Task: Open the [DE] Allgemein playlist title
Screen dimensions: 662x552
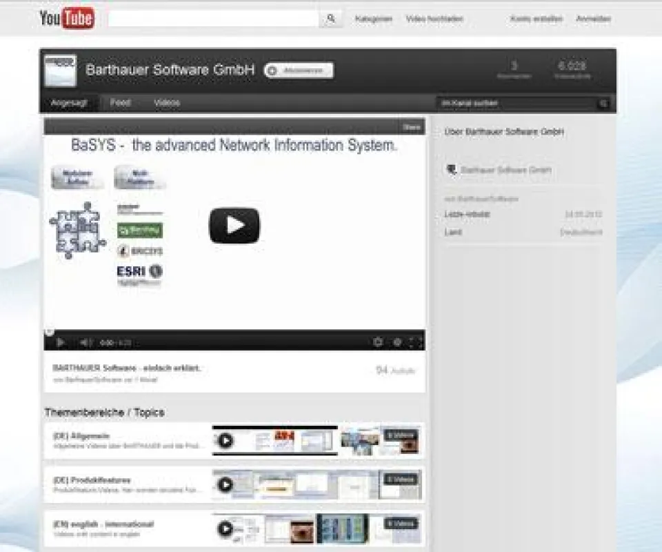Action: (x=81, y=435)
